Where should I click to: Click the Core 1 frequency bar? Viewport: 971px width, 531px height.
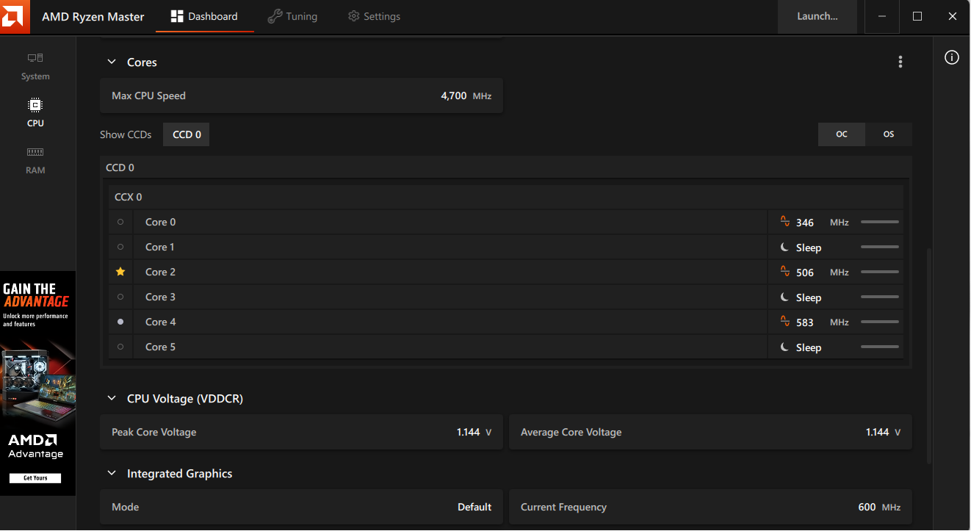click(880, 247)
